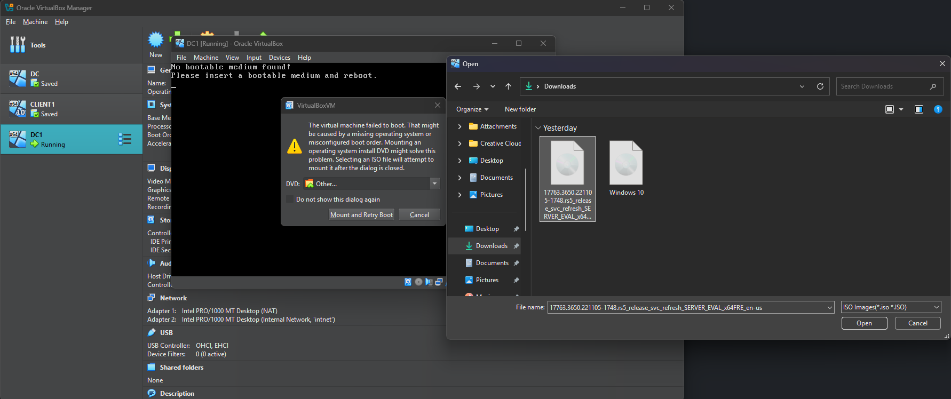Select the DC virtual machine entry

tap(72, 78)
